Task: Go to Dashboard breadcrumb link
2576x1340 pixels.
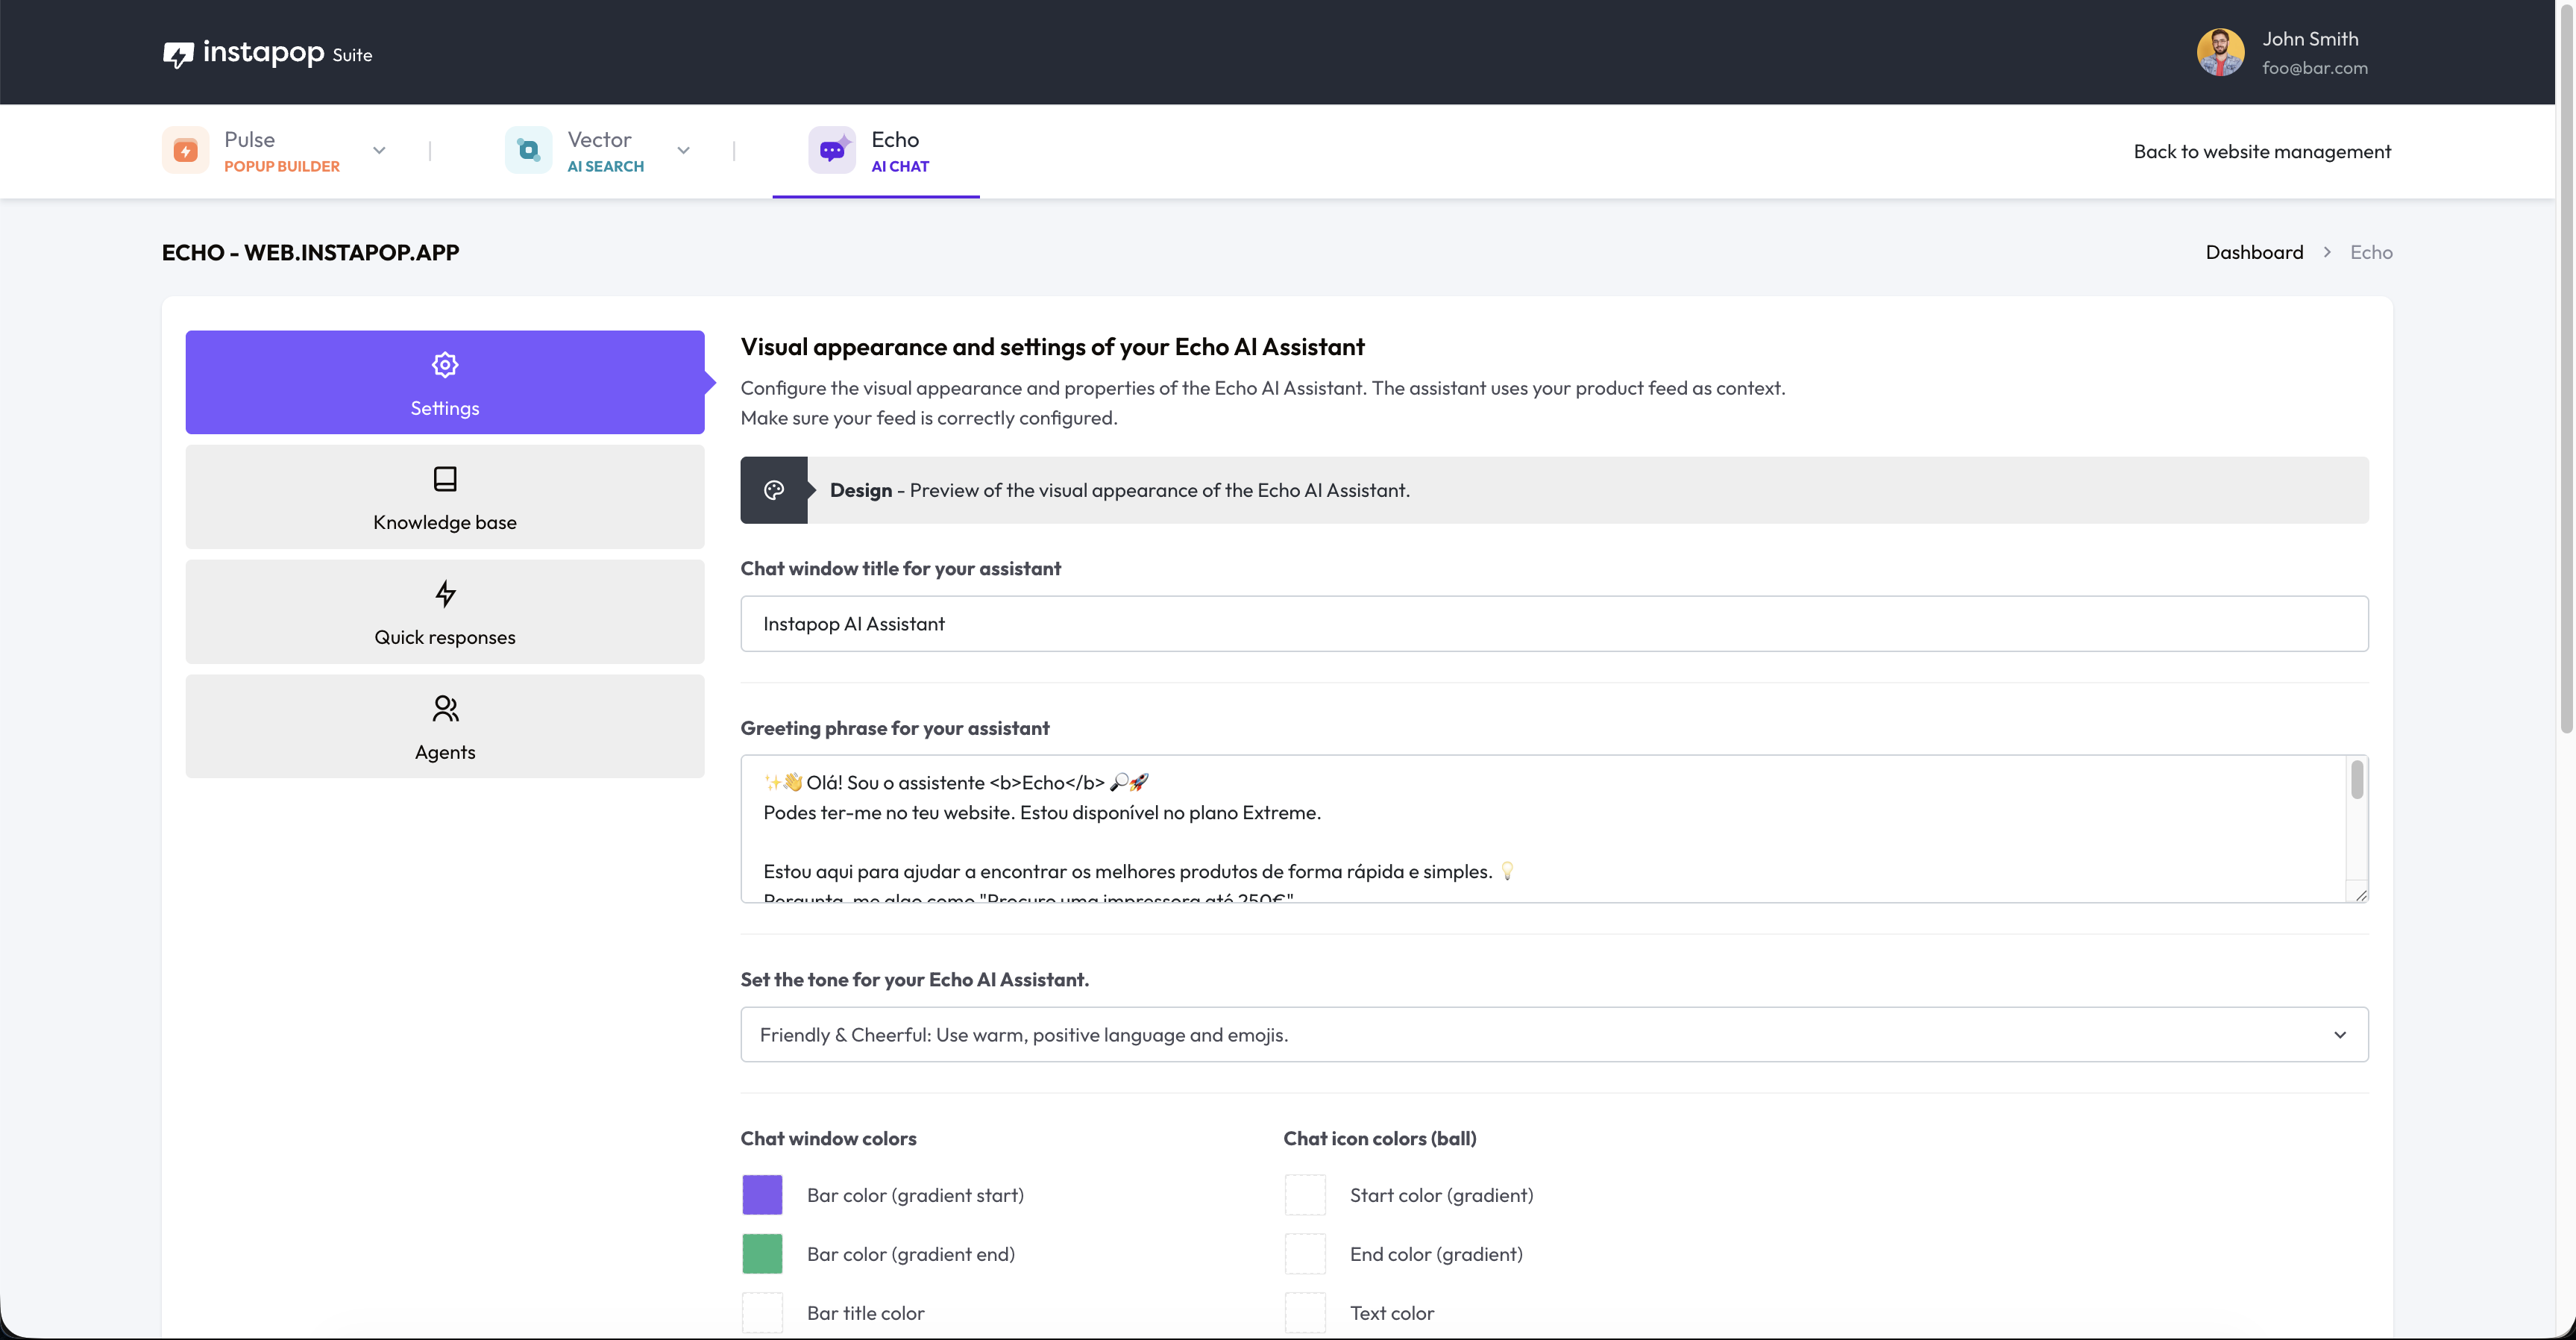Action: pyautogui.click(x=2253, y=252)
